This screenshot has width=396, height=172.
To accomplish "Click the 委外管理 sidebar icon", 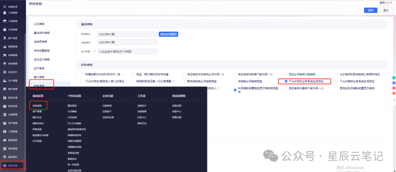I will point(5,89).
